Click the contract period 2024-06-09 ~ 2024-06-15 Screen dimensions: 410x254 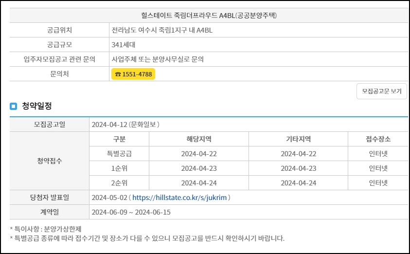click(131, 213)
